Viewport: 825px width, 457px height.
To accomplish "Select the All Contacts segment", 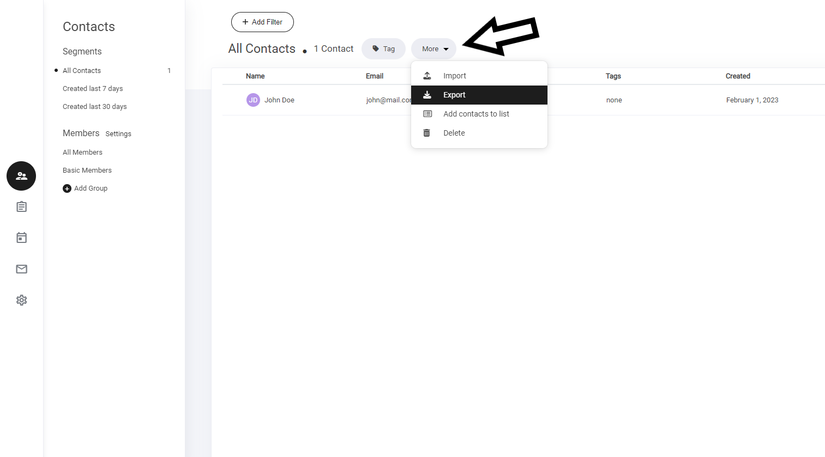I will pyautogui.click(x=82, y=71).
